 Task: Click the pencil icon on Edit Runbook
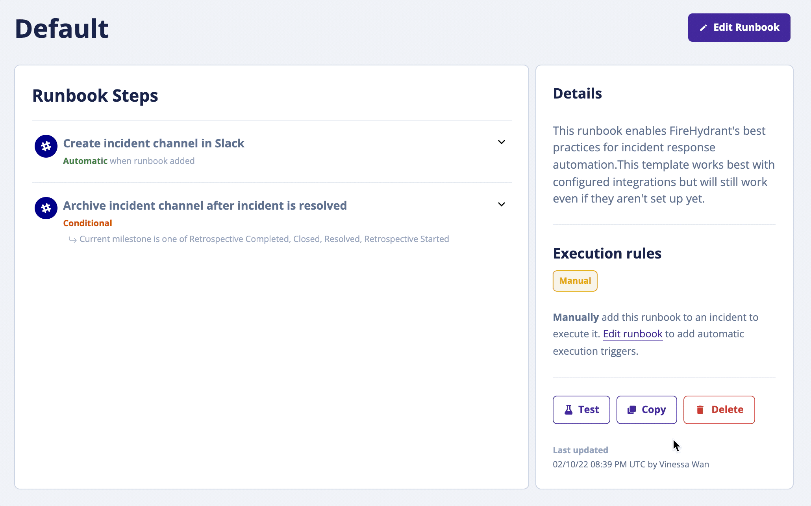tap(704, 28)
